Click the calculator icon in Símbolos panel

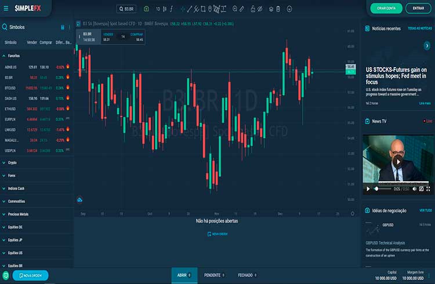tap(63, 27)
